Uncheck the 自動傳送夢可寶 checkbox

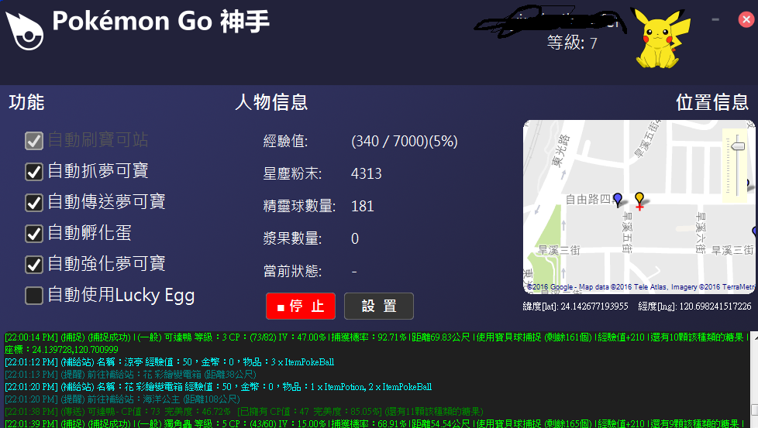pos(34,203)
